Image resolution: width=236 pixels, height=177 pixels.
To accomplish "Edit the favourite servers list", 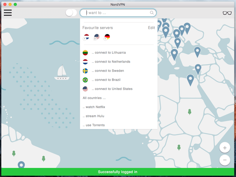I will coord(151,28).
